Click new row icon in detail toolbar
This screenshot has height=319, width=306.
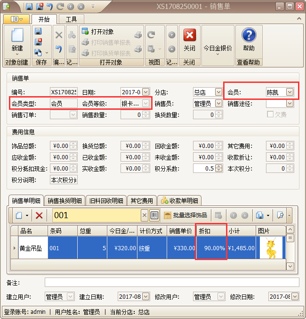(19, 215)
